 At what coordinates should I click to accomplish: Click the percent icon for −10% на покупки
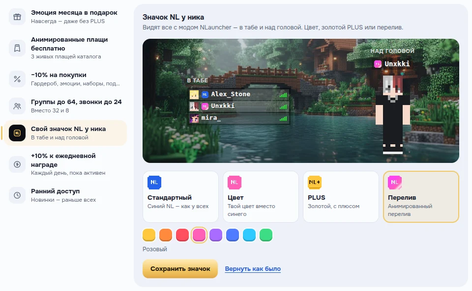coord(17,79)
